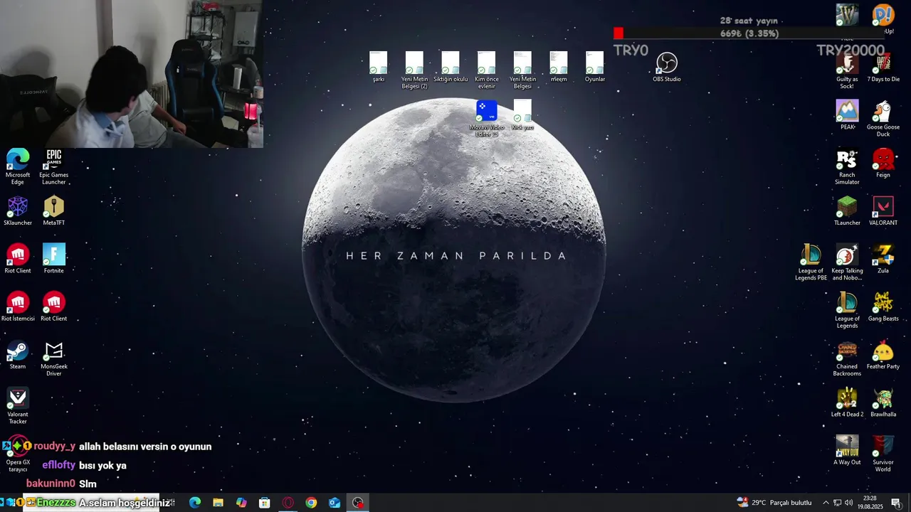Select the Feather Party icon
The height and width of the screenshot is (512, 911).
883,355
